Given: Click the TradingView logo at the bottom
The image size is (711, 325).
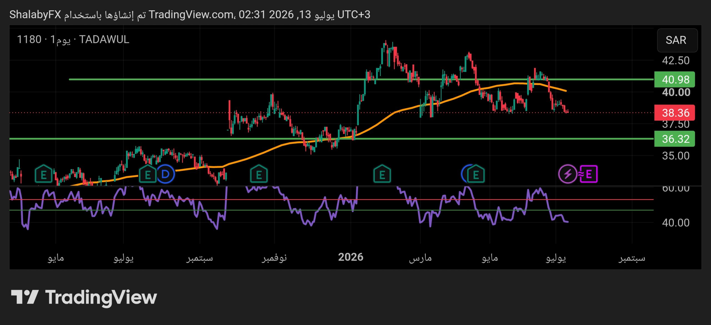Looking at the screenshot, I should tap(84, 298).
